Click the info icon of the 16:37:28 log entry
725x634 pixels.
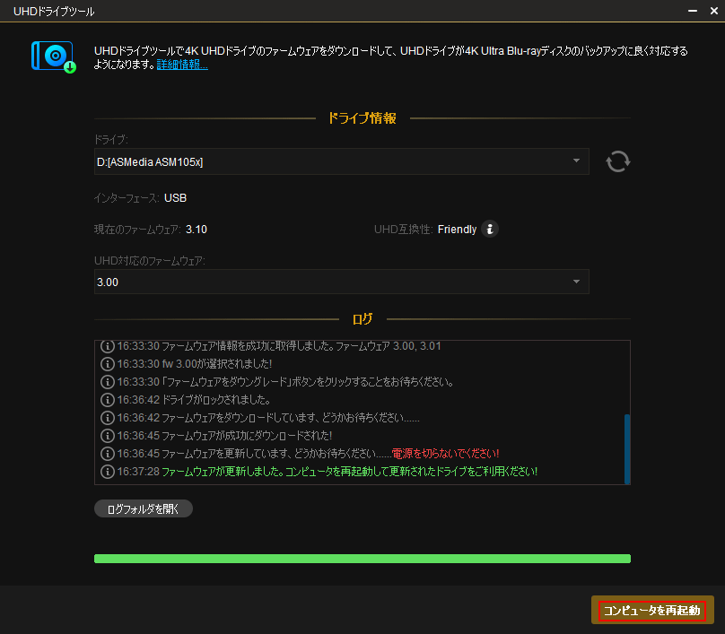pos(108,472)
